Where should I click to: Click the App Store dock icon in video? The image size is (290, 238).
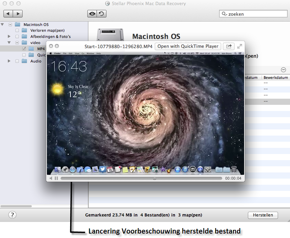178,169
